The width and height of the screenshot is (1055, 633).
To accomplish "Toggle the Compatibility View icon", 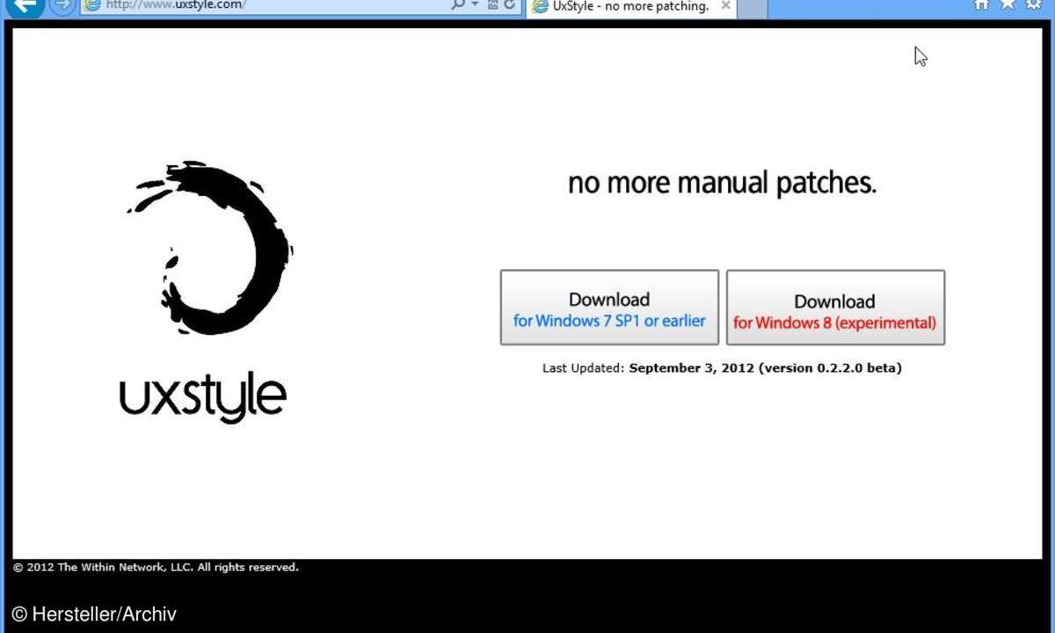I will [493, 5].
